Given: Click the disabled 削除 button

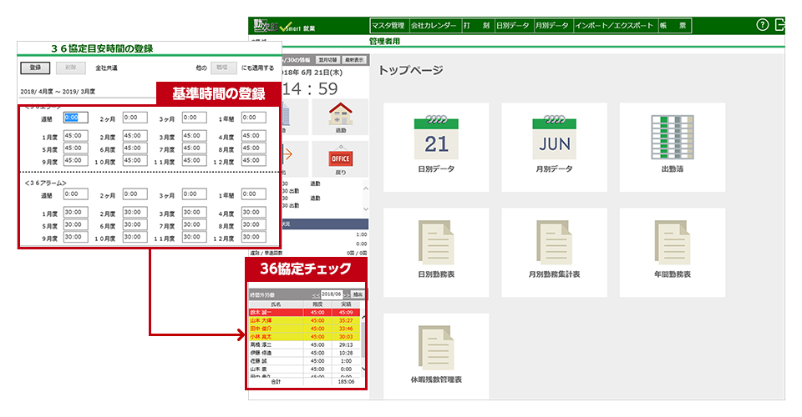Looking at the screenshot, I should click(x=70, y=68).
